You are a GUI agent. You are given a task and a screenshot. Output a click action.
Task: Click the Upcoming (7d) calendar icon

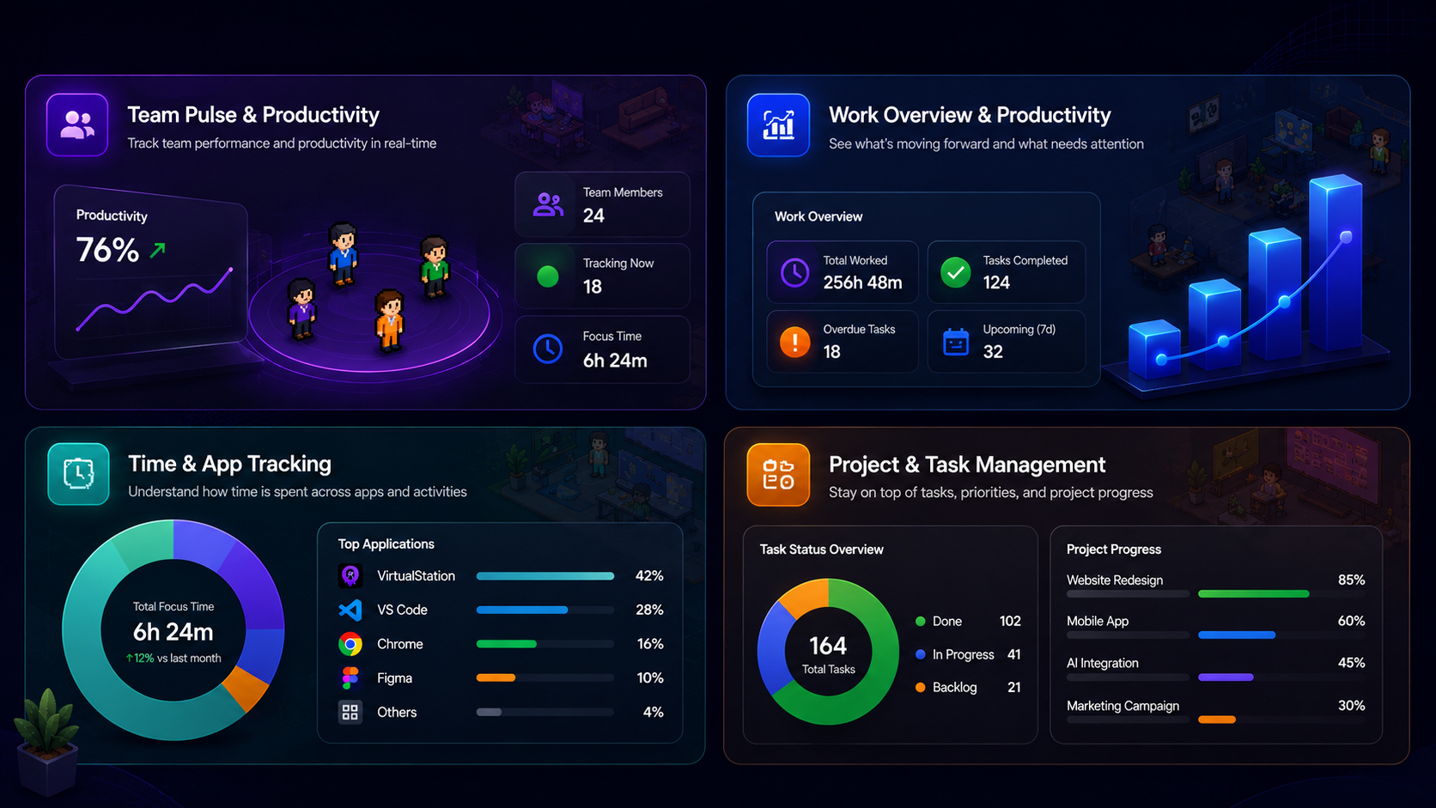coord(955,342)
